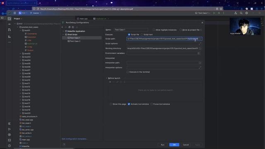Enable Execute in the terminal checkbox
The image size is (265, 149).
pos(128,72)
